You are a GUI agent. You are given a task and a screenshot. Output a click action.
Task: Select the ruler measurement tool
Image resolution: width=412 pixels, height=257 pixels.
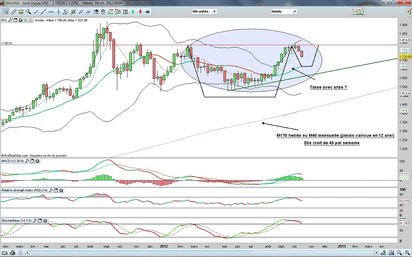(14, 12)
